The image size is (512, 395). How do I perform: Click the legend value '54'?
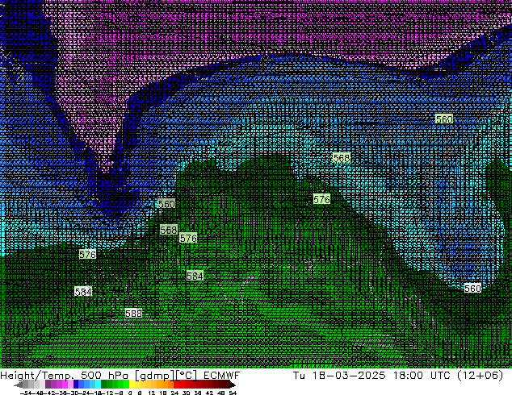point(233,393)
